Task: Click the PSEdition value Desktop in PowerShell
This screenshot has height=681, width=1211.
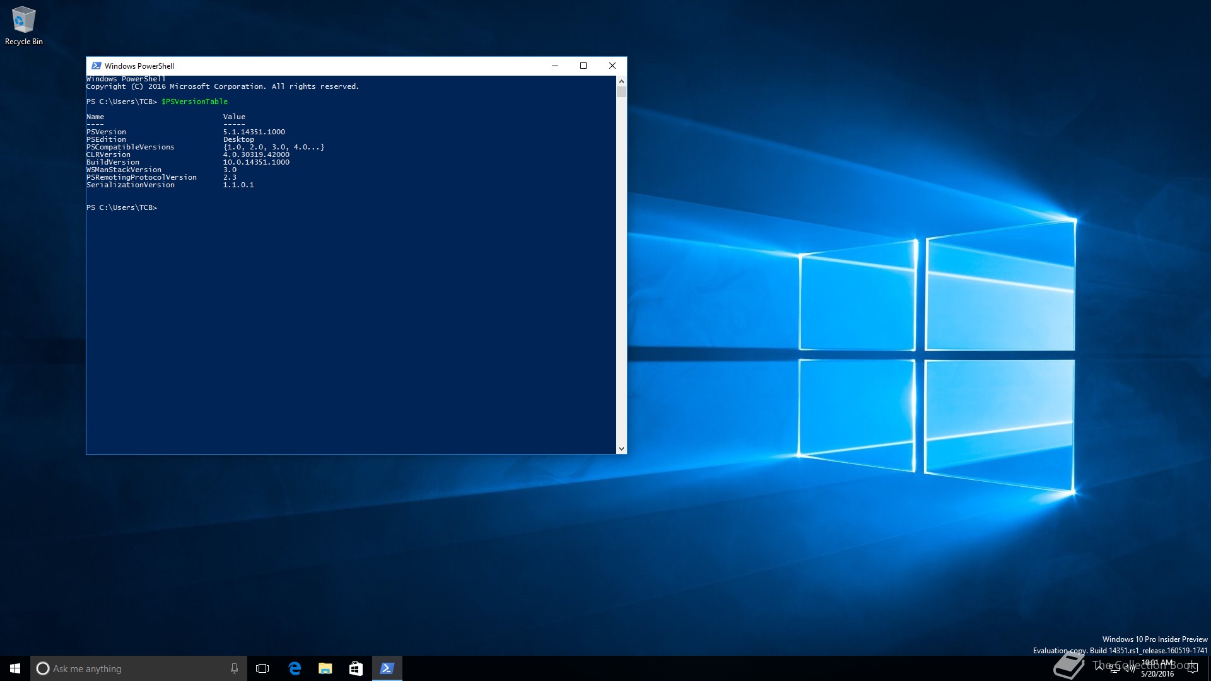Action: (x=238, y=139)
